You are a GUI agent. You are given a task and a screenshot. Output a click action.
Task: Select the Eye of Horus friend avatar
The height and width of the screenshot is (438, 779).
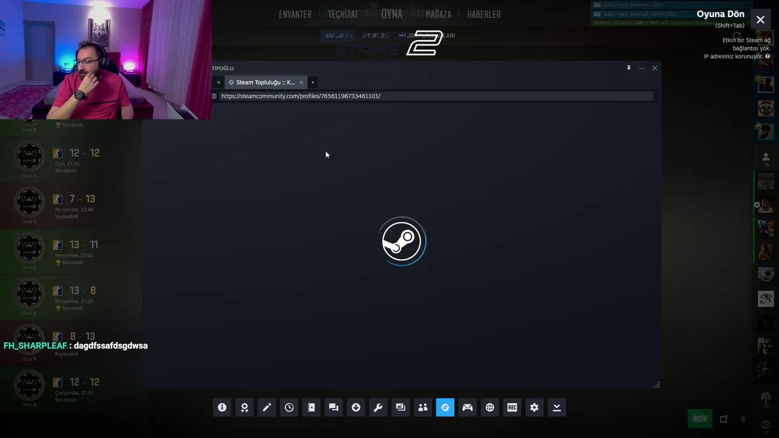point(766,299)
